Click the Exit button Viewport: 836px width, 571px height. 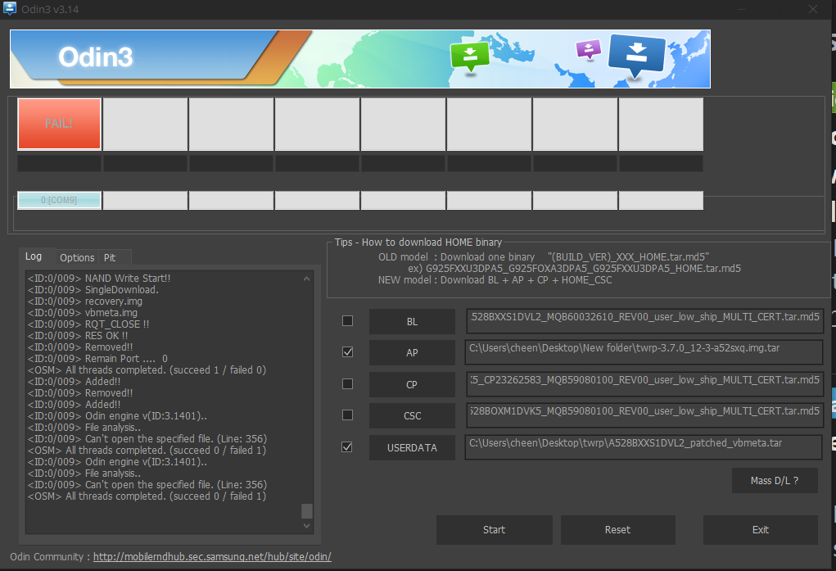tap(761, 530)
